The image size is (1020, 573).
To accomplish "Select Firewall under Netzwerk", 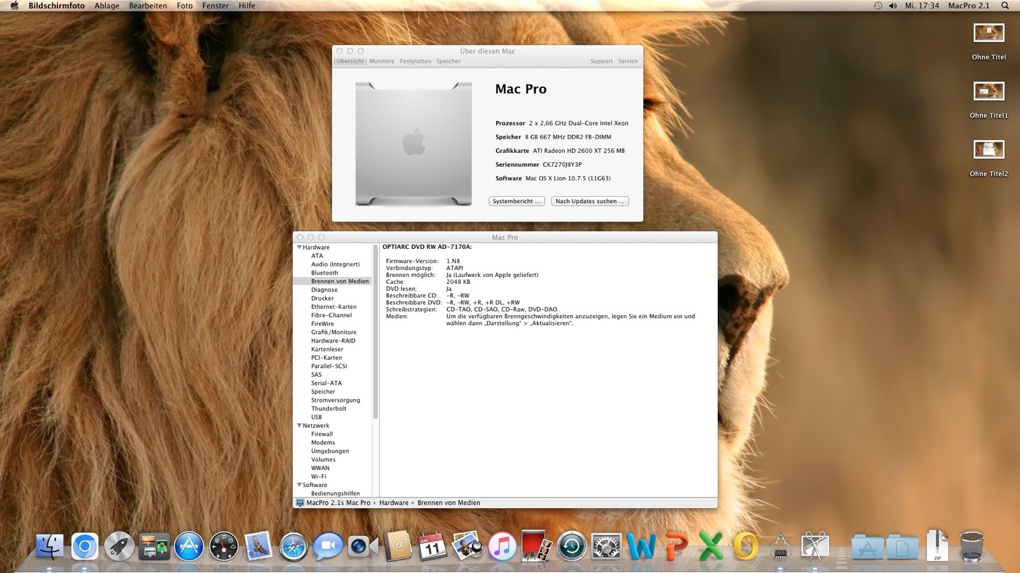I will pyautogui.click(x=322, y=434).
